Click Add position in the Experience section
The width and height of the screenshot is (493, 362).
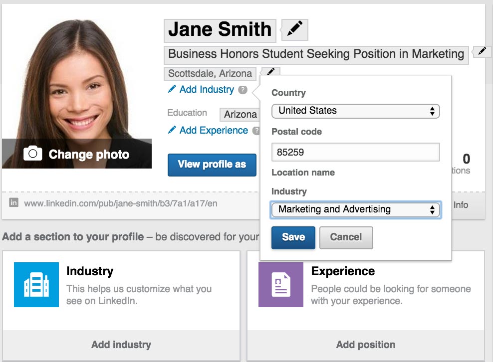tap(365, 344)
